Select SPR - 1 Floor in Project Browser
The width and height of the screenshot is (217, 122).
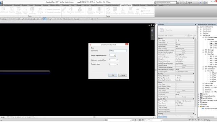click(x=213, y=58)
